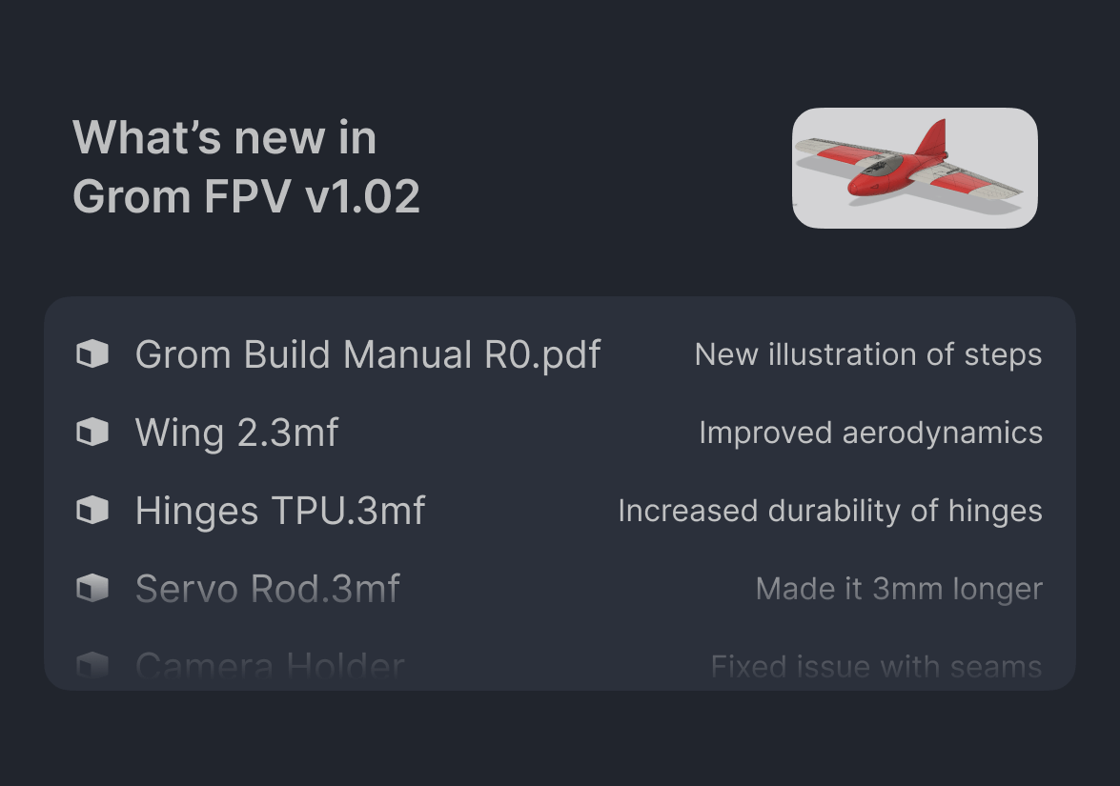
Task: Select the cube icon next to Wing 2.3mf
Action: [x=92, y=432]
